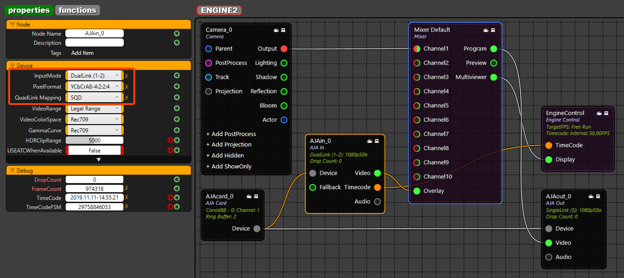This screenshot has height=278, width=624.
Task: Click the Mixer Channel1 input pin
Action: click(417, 49)
